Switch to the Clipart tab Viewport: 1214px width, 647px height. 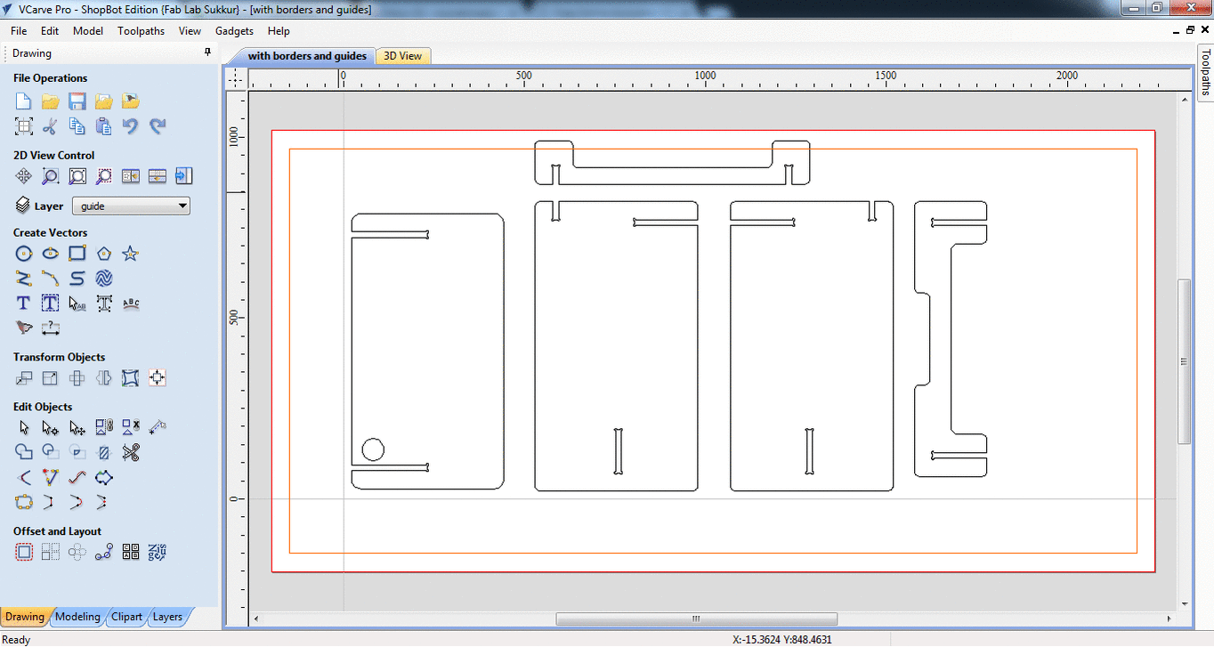126,617
